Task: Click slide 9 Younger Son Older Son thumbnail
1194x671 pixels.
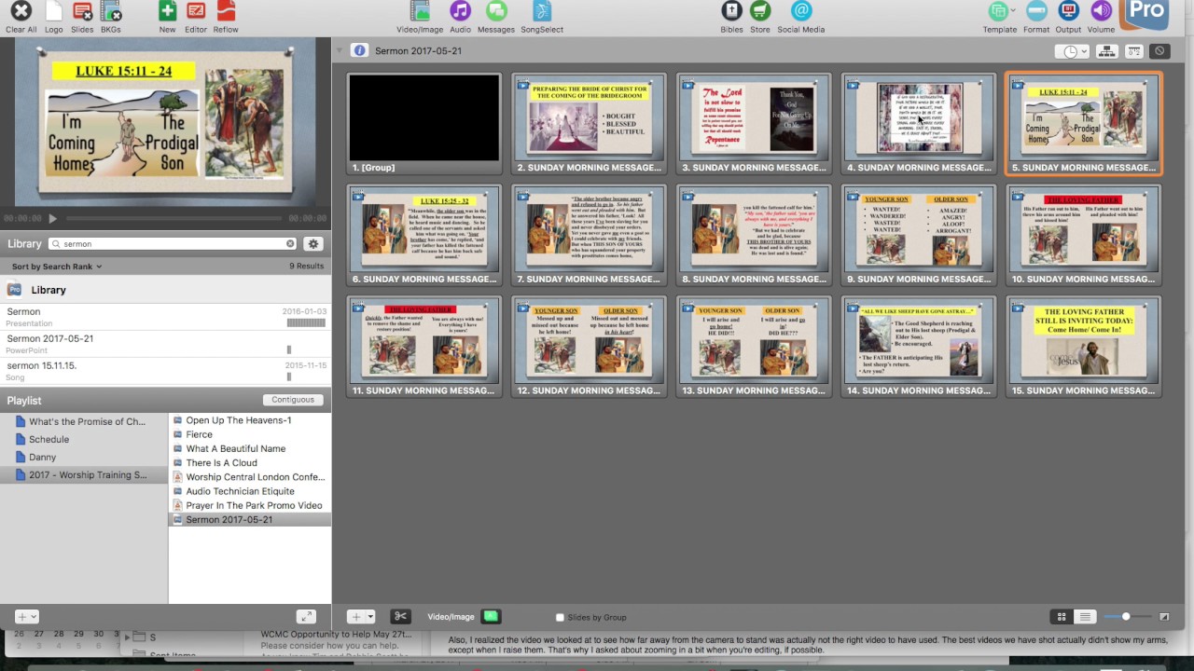Action: coord(919,235)
